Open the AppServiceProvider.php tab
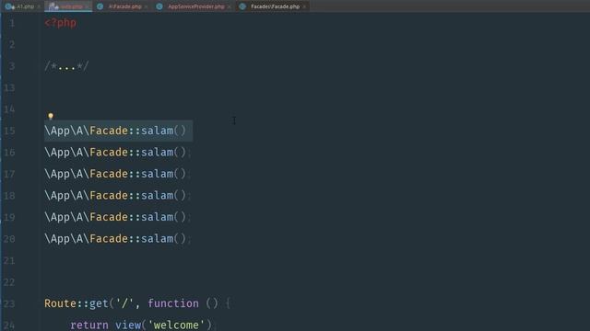The height and width of the screenshot is (331, 590). coord(195,6)
